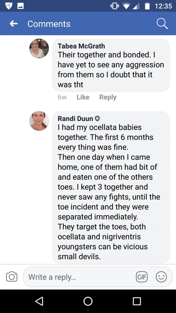Tap the image notification icon in status bar

point(20,6)
